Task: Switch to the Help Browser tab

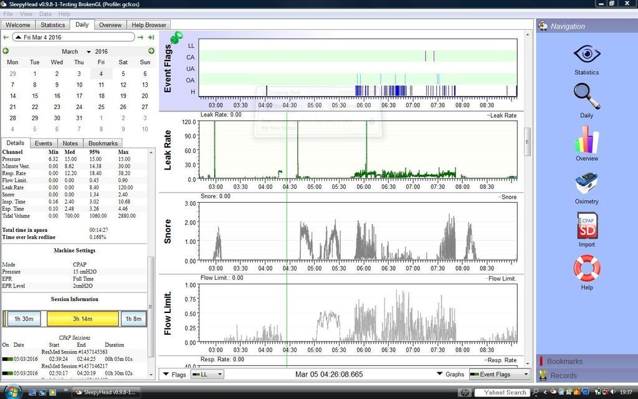Action: tap(148, 25)
